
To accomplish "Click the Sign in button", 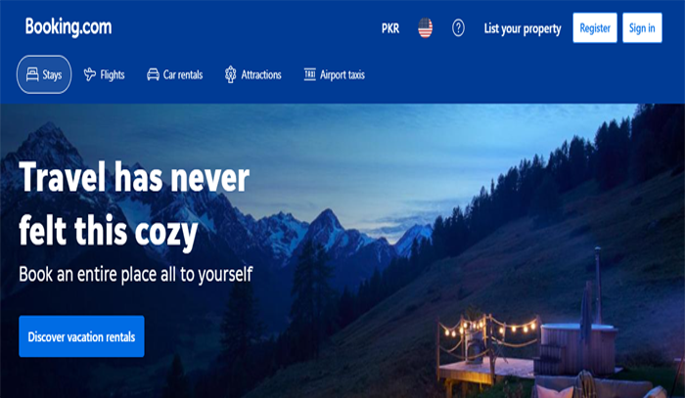I will click(642, 28).
